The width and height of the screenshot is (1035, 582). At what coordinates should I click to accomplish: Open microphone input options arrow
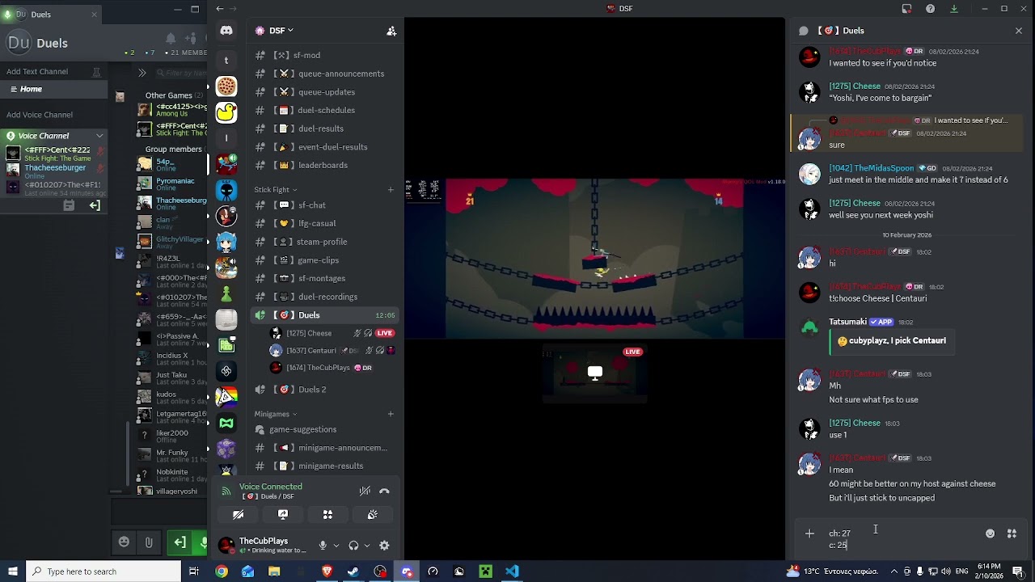pyautogui.click(x=336, y=546)
